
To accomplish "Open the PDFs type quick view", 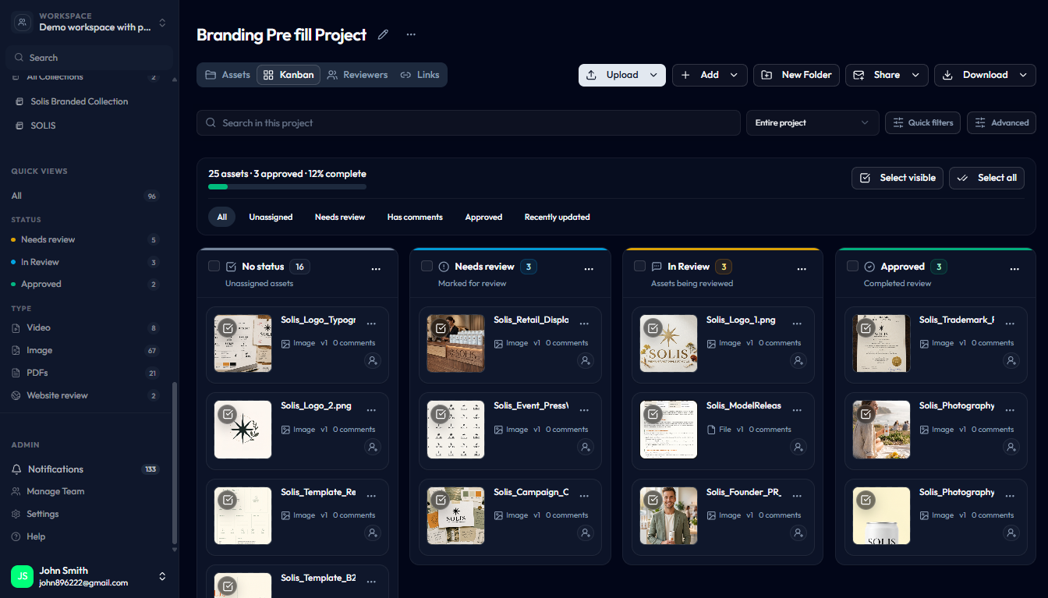I will point(84,373).
